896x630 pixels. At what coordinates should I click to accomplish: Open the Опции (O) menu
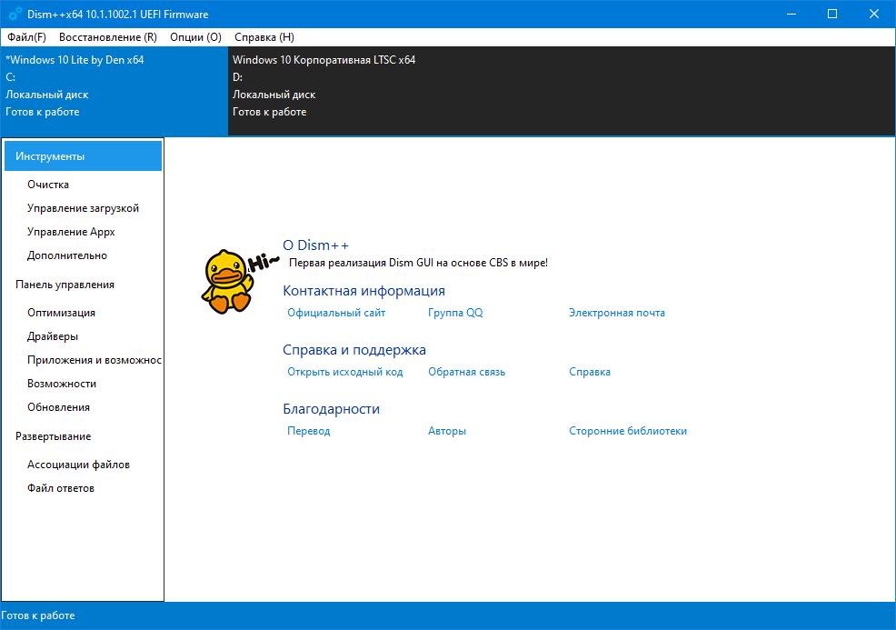pyautogui.click(x=195, y=37)
